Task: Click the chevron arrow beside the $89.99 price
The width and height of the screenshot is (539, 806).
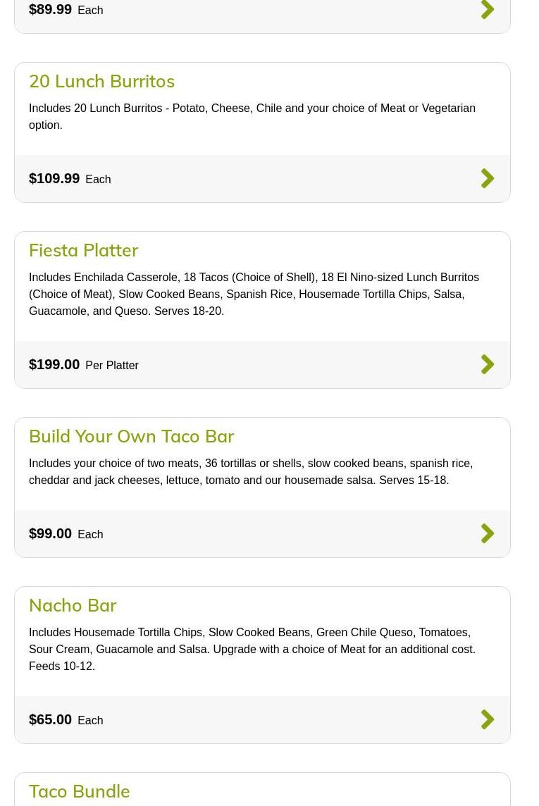Action: point(488,10)
